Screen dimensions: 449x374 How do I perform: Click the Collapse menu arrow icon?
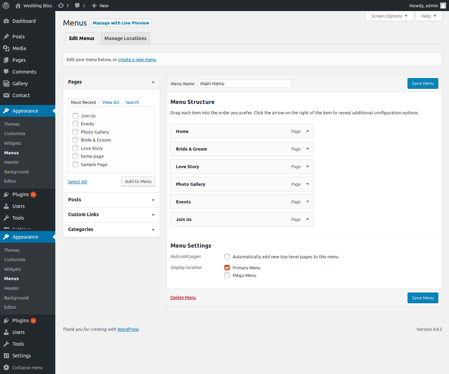pos(6,367)
